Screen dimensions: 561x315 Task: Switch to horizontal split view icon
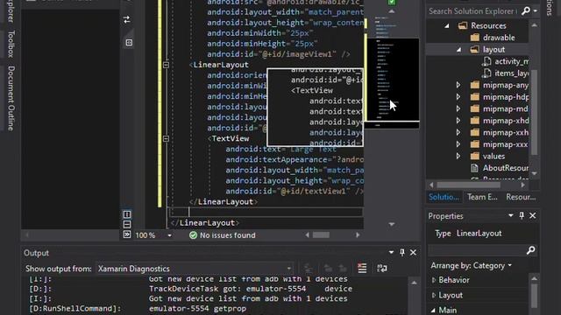tap(127, 225)
